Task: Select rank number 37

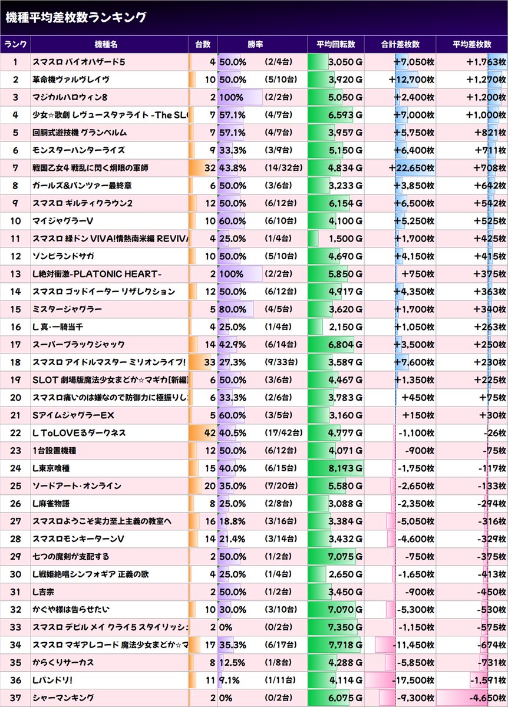Action: point(15,698)
